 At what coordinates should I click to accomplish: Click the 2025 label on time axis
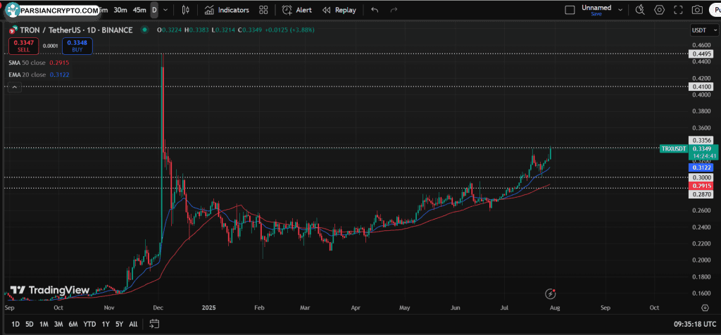pos(208,308)
